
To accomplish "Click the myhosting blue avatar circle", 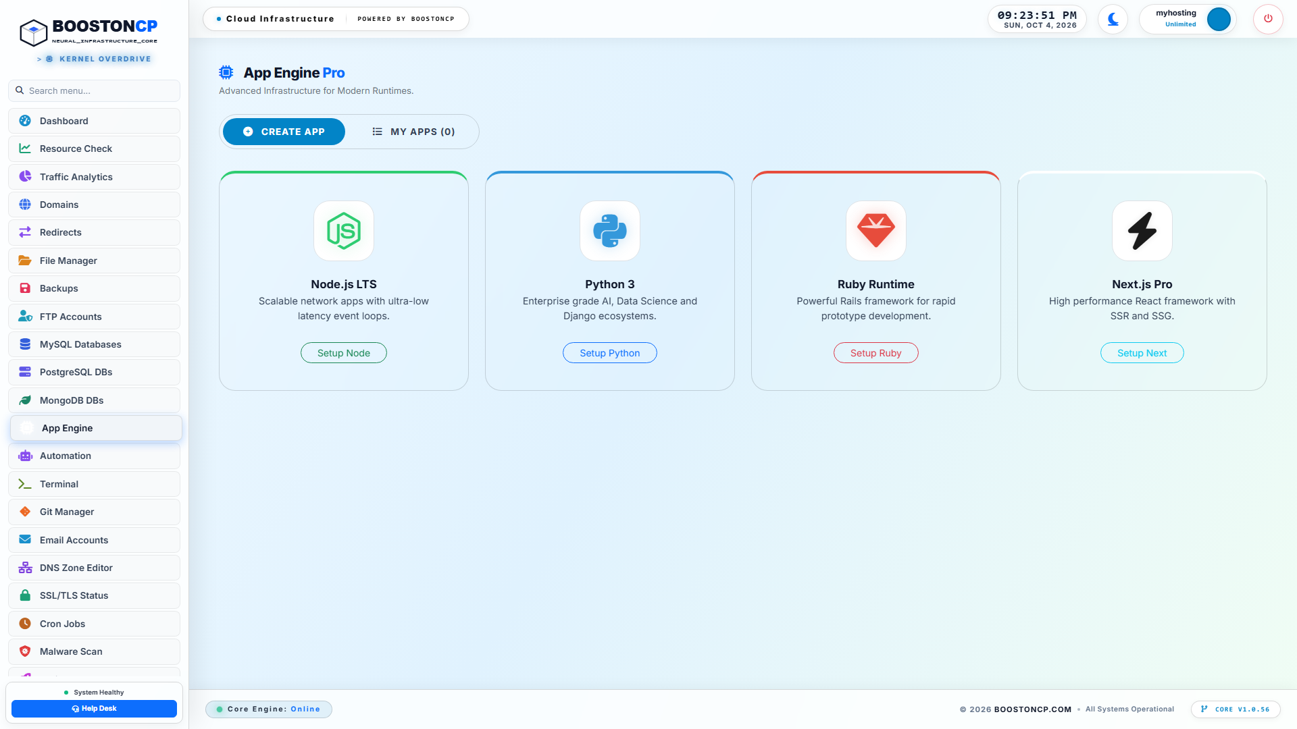I will (x=1219, y=19).
